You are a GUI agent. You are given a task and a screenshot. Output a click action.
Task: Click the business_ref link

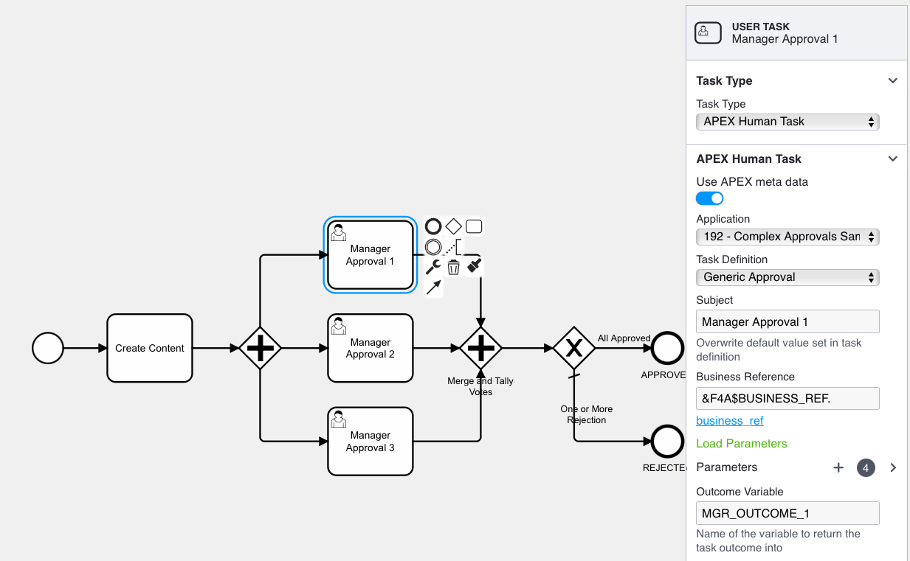729,421
